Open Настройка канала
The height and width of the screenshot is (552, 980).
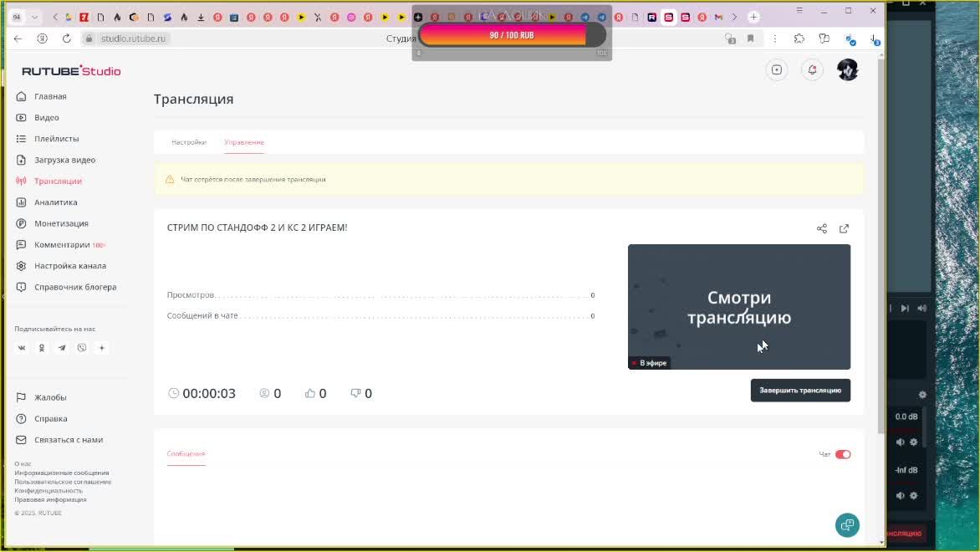coord(70,266)
